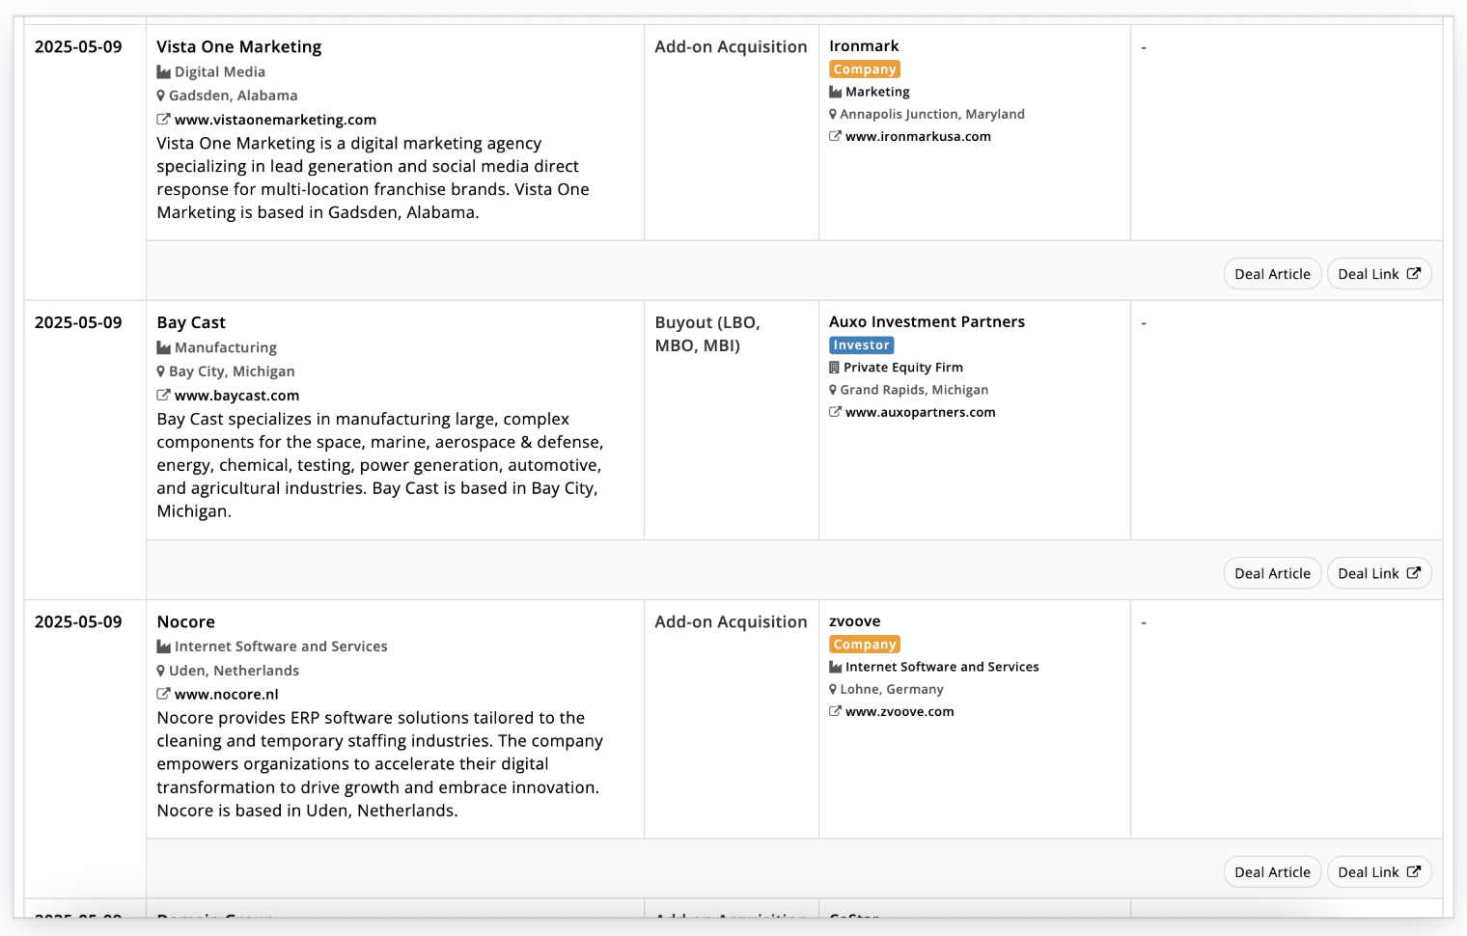Open the zvoove acquirer name link
The height and width of the screenshot is (936, 1467).
click(x=854, y=621)
